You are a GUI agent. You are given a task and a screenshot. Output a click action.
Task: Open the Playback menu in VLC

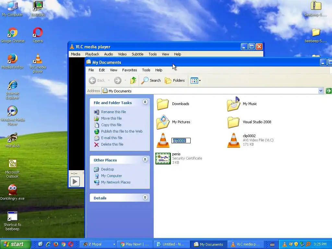click(x=92, y=54)
